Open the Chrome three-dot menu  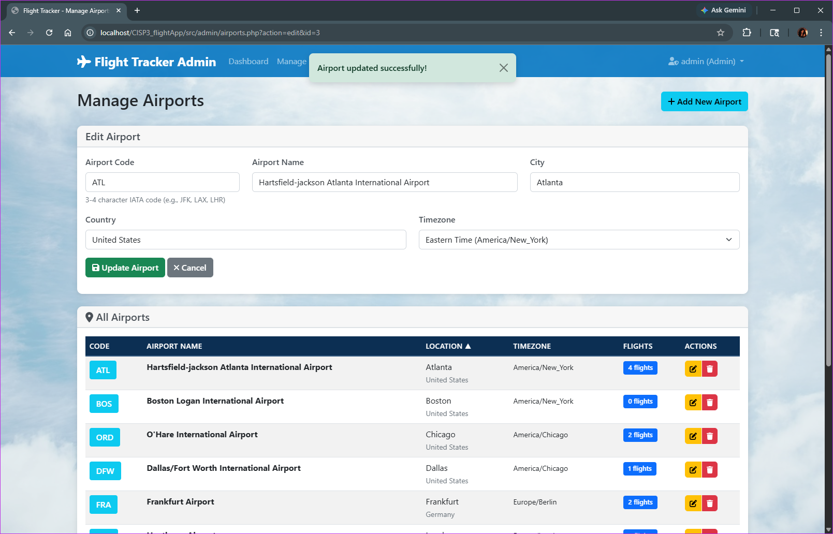tap(821, 33)
